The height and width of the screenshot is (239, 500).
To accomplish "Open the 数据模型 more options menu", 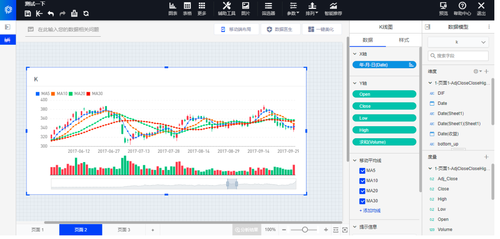I will [489, 27].
